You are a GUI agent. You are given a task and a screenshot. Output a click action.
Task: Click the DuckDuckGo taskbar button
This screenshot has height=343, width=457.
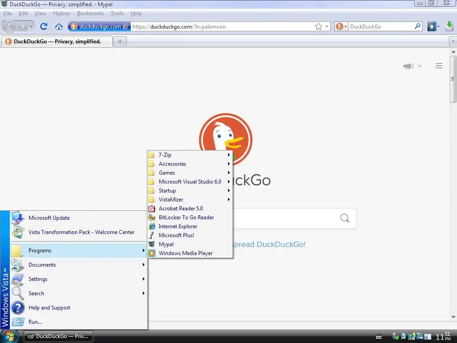click(x=58, y=336)
